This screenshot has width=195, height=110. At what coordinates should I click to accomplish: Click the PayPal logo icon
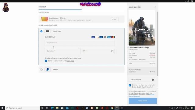point(48,69)
